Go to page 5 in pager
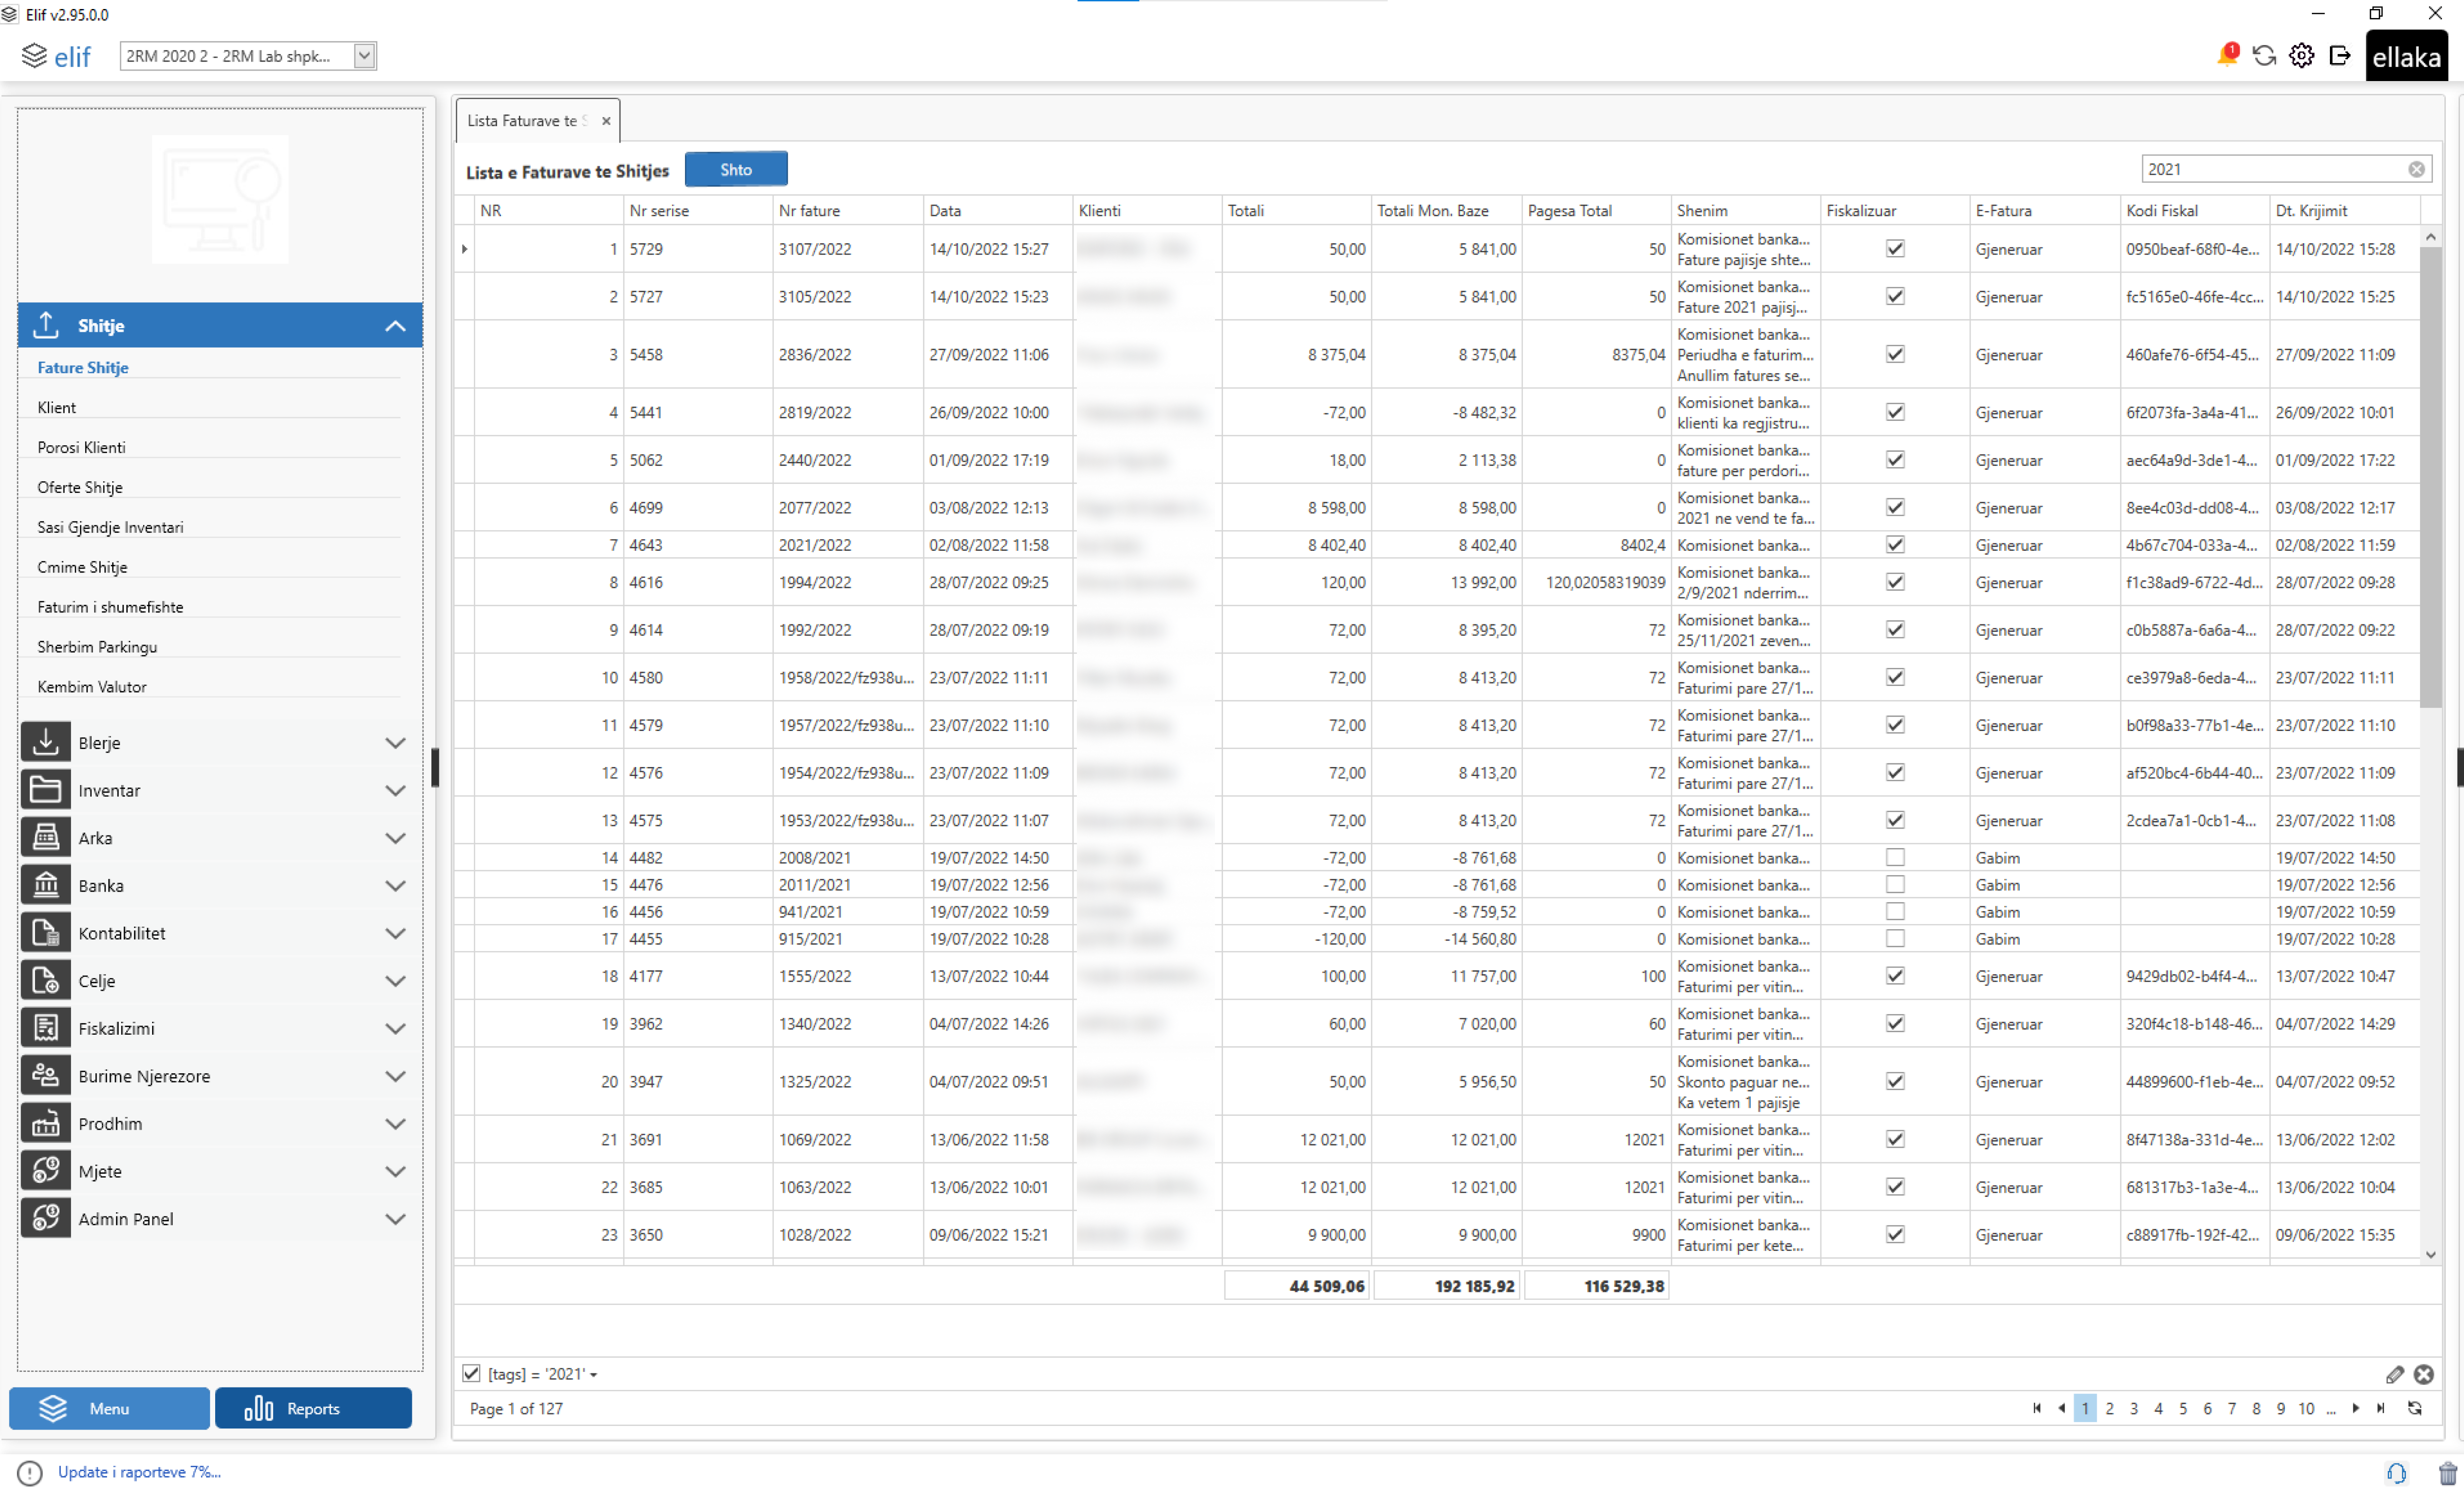The image size is (2464, 1489). [2182, 1408]
